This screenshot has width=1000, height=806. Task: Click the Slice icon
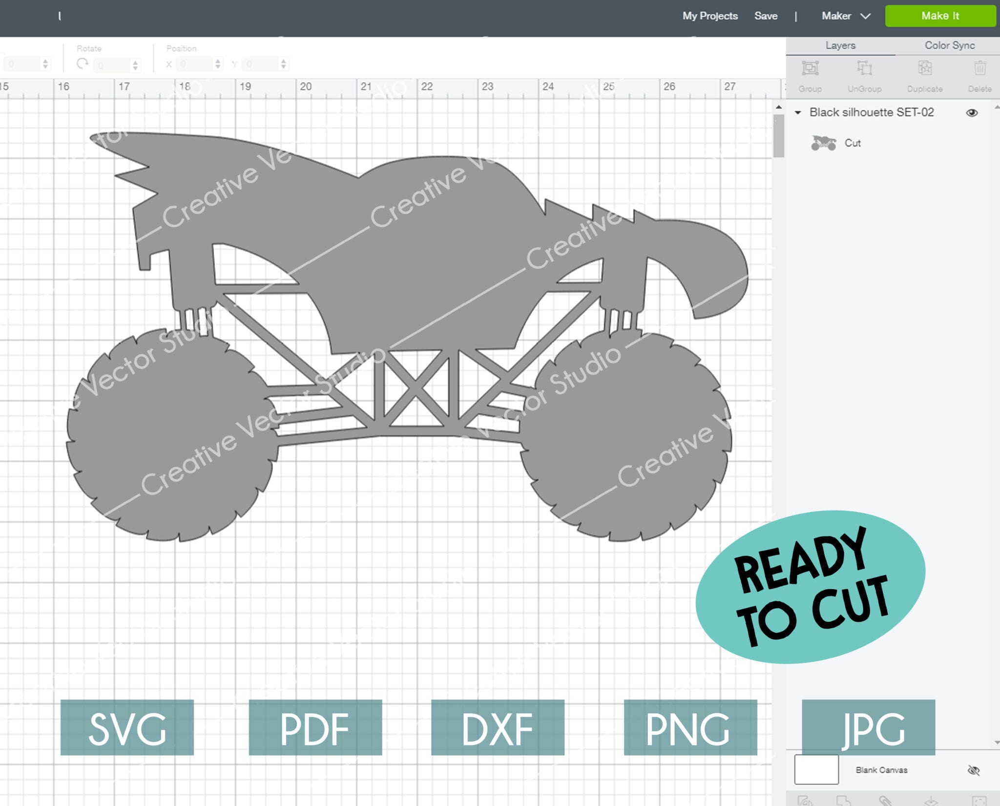point(805,800)
